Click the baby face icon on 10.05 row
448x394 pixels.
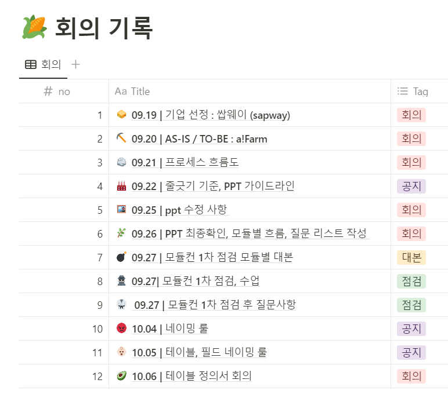pyautogui.click(x=121, y=352)
